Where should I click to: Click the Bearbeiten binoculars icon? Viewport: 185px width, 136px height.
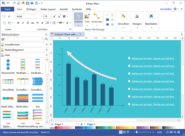point(151,16)
